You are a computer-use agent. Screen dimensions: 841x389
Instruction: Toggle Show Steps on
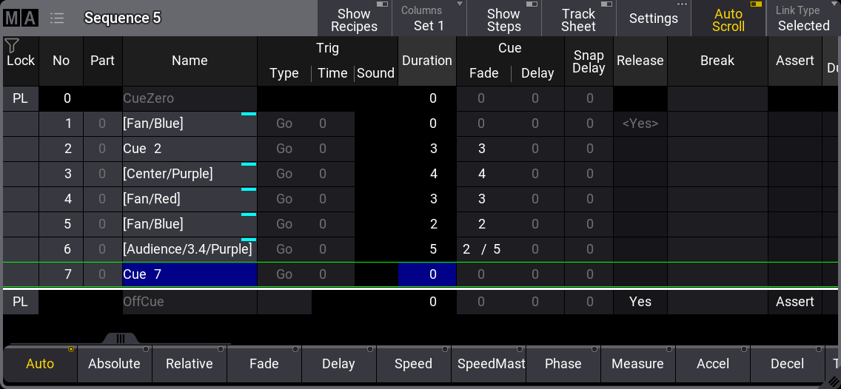tap(503, 19)
